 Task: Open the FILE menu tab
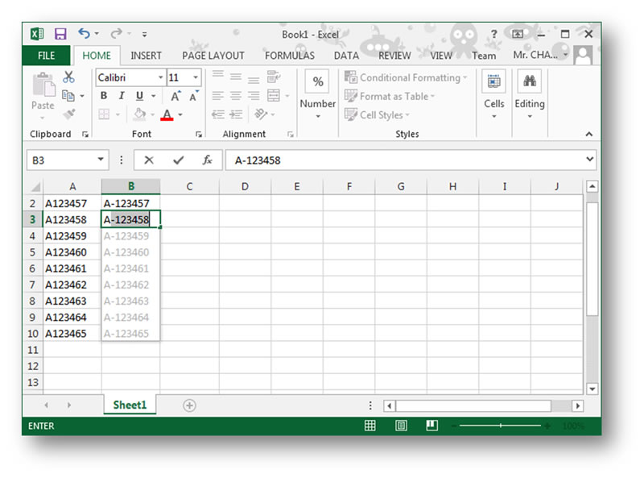(46, 56)
